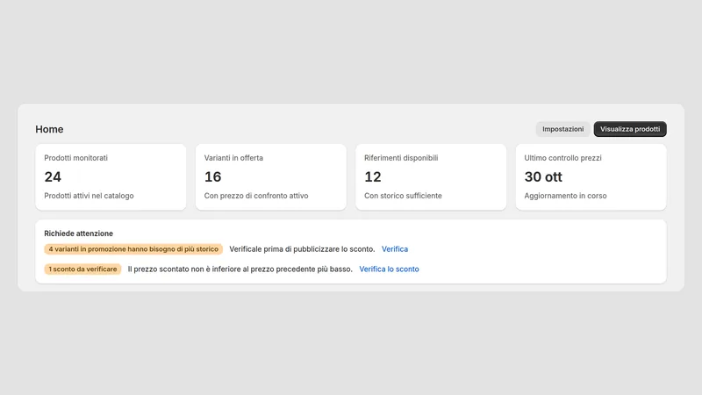Select the Prodotti monitorati card
The width and height of the screenshot is (702, 395).
tap(111, 177)
